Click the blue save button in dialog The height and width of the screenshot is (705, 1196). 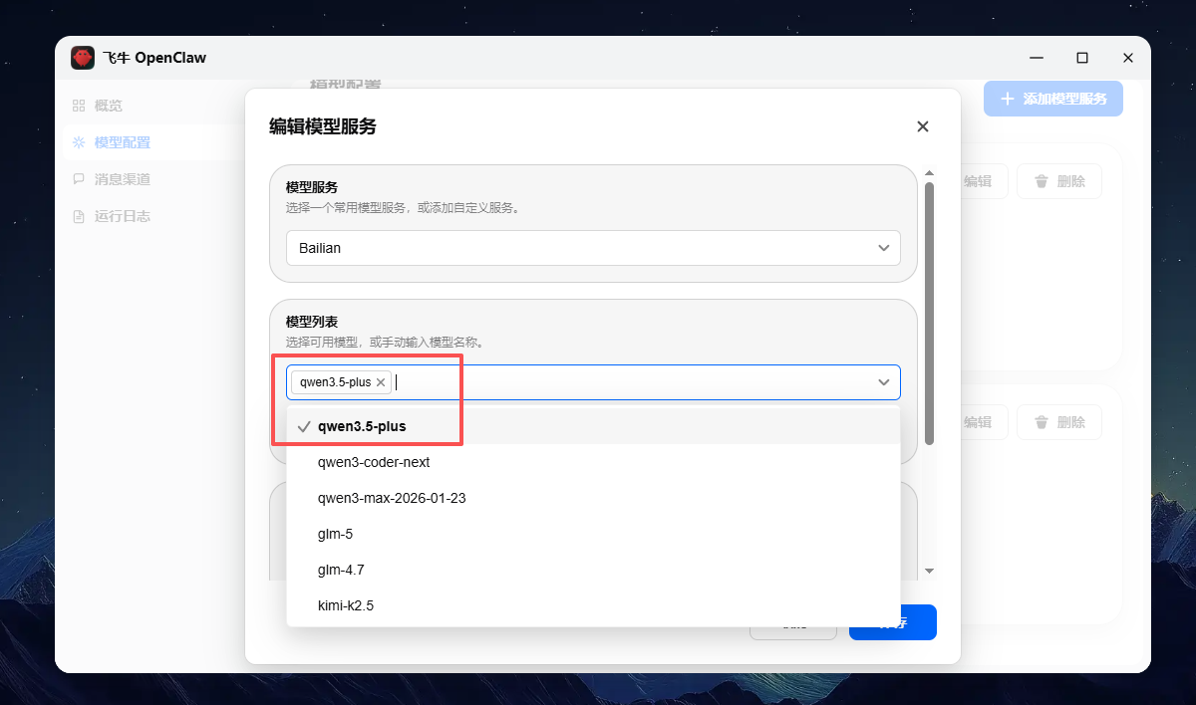click(893, 622)
